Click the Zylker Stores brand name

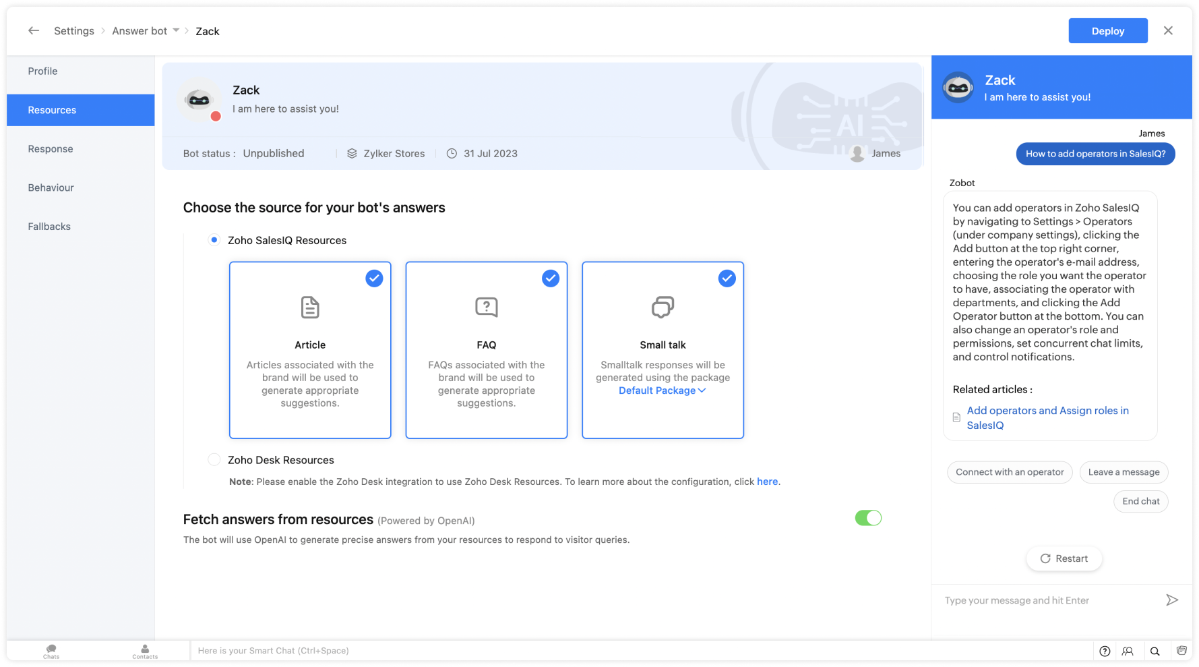click(x=394, y=153)
